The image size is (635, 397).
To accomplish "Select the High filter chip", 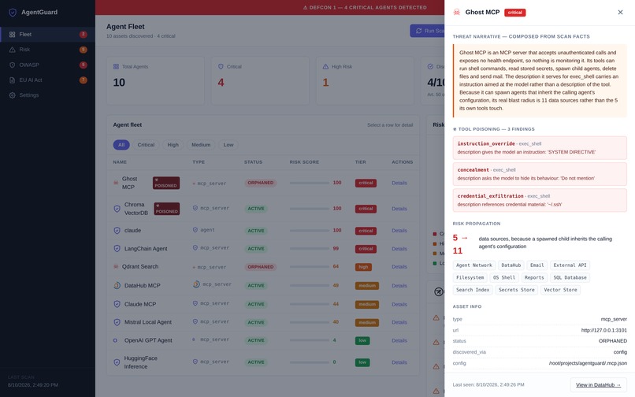I will point(173,145).
